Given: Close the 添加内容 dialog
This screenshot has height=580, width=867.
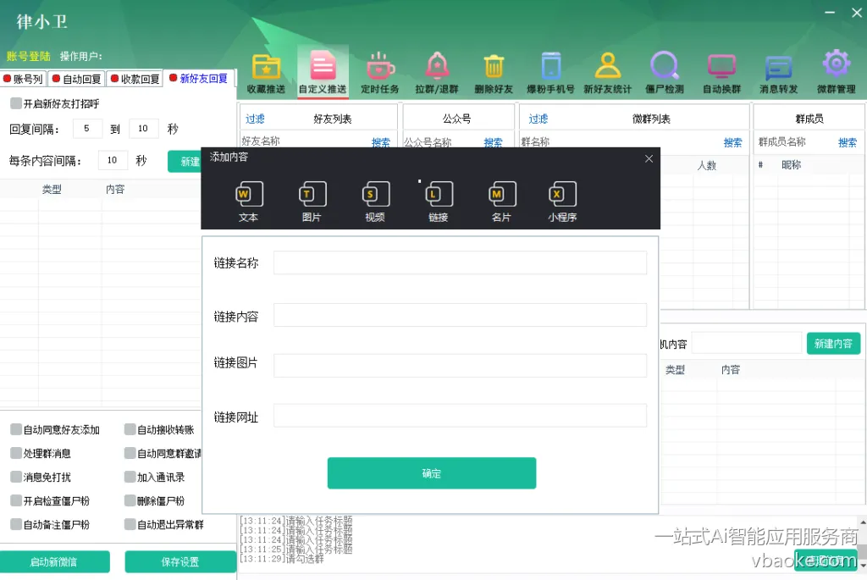Looking at the screenshot, I should [649, 158].
